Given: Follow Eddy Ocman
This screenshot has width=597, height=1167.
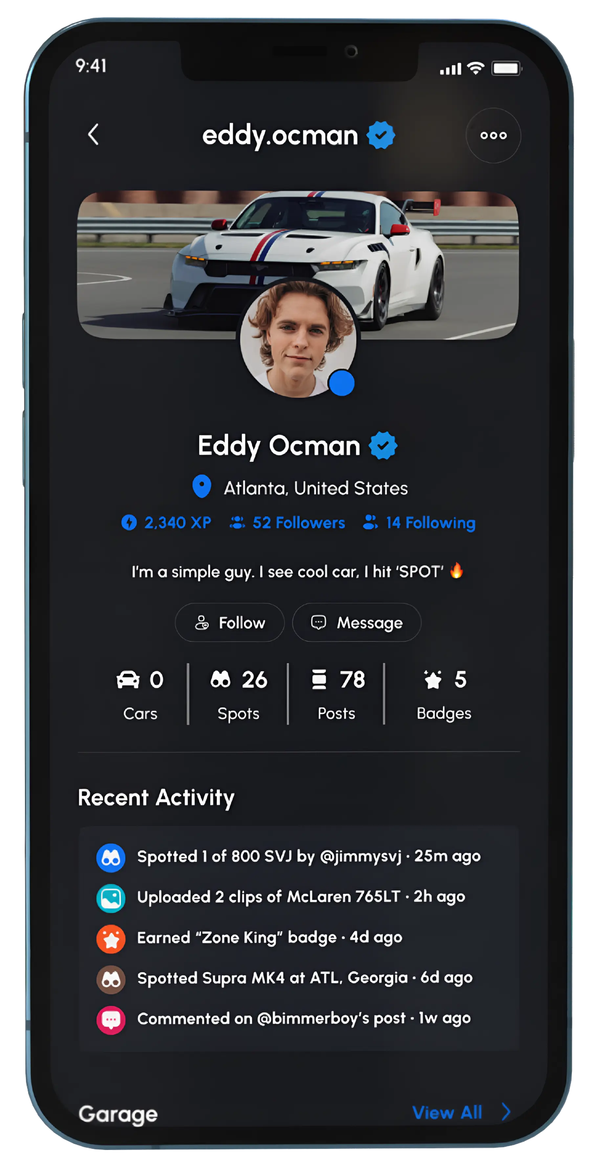Looking at the screenshot, I should (230, 623).
